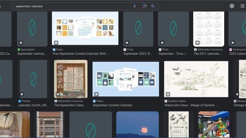Open the Plann blue calendar mockup image

click(126, 79)
